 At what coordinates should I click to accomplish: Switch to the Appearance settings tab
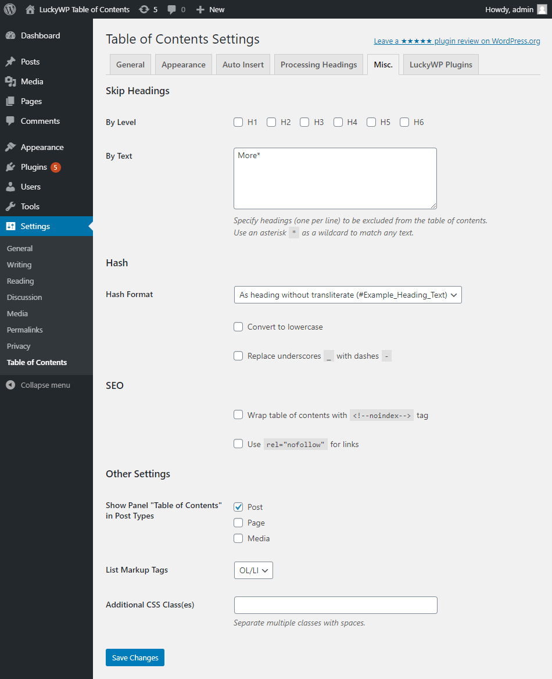click(183, 65)
